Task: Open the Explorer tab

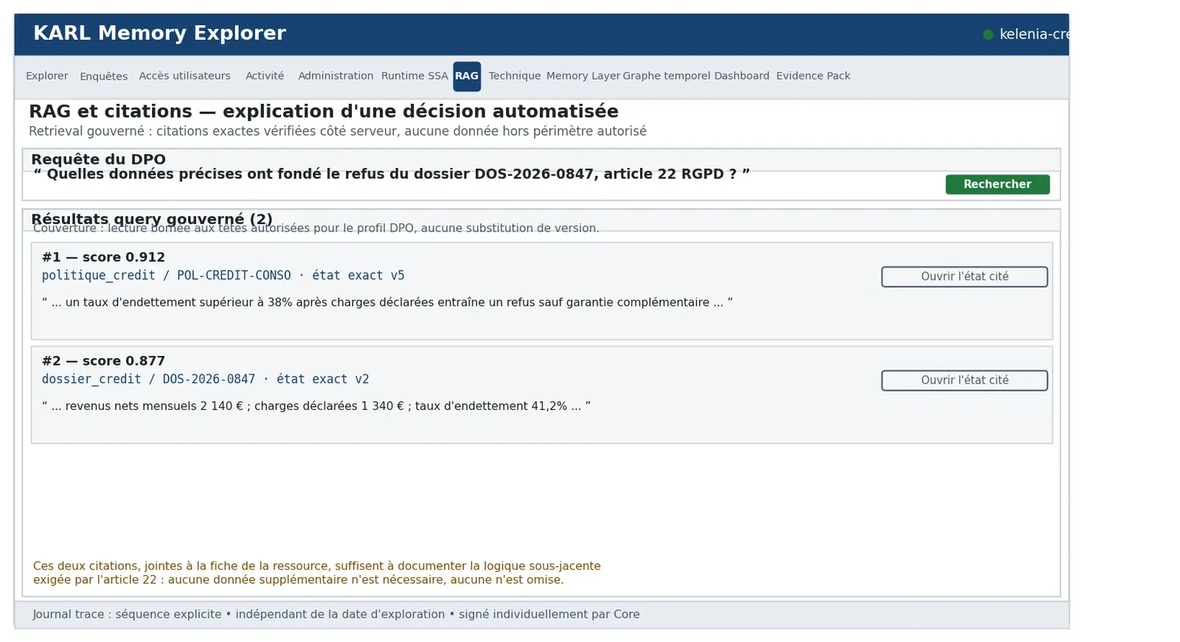Action: 46,76
